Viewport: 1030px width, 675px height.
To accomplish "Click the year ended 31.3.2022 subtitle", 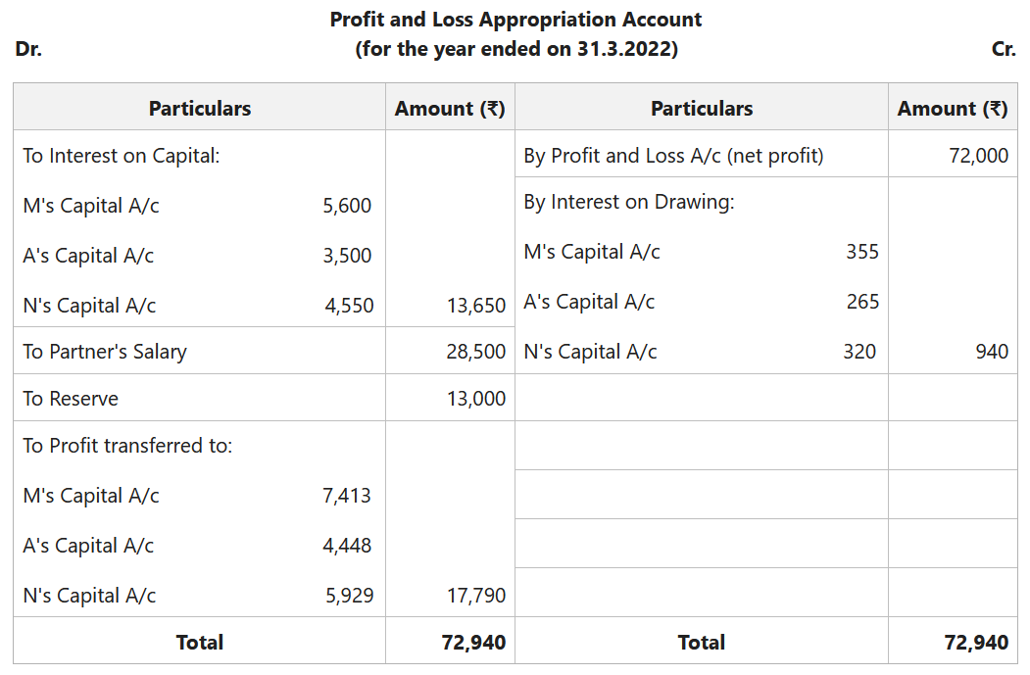I will 515,49.
